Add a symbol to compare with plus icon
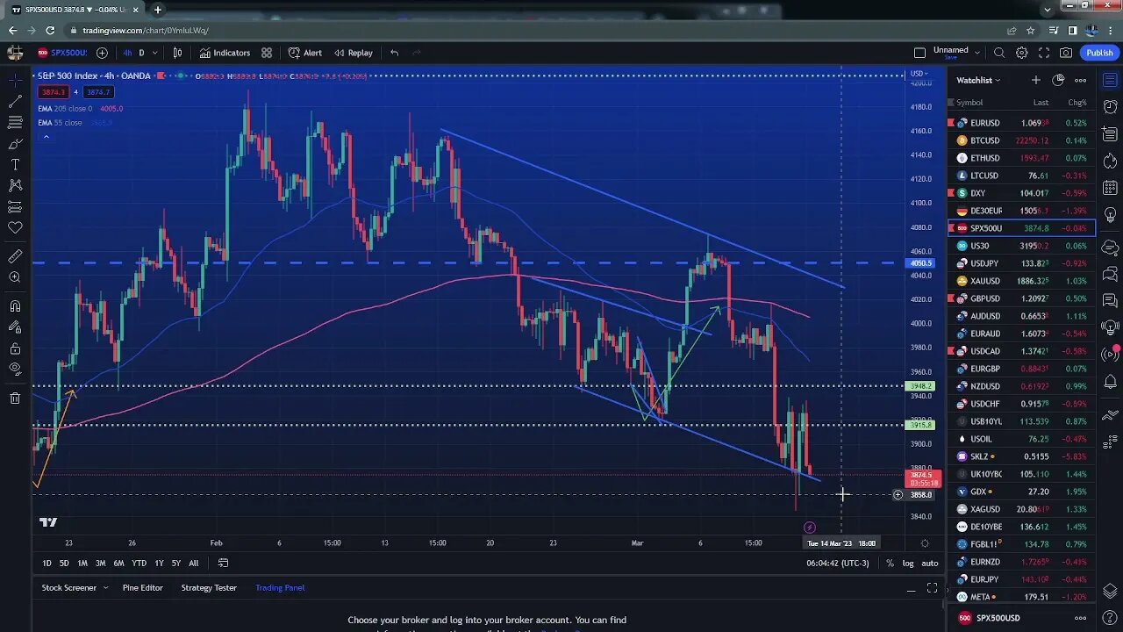The width and height of the screenshot is (1123, 632). 102,53
